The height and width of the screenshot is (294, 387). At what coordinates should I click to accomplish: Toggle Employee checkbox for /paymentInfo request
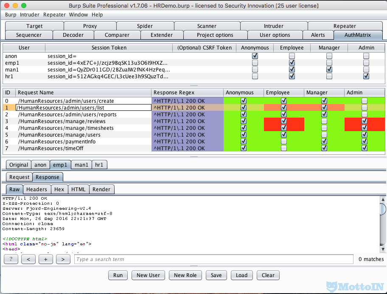[x=284, y=141]
